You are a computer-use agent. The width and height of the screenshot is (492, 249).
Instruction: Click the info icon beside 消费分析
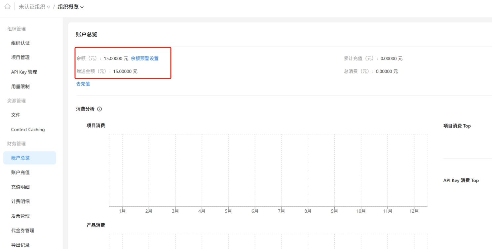pyautogui.click(x=99, y=109)
